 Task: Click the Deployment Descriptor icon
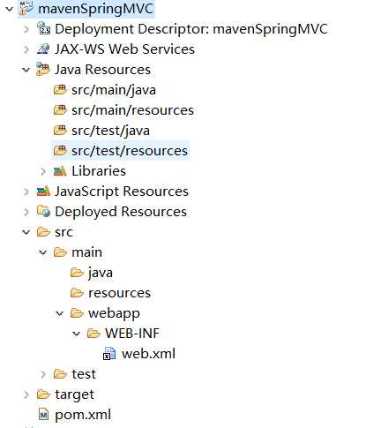(x=43, y=28)
